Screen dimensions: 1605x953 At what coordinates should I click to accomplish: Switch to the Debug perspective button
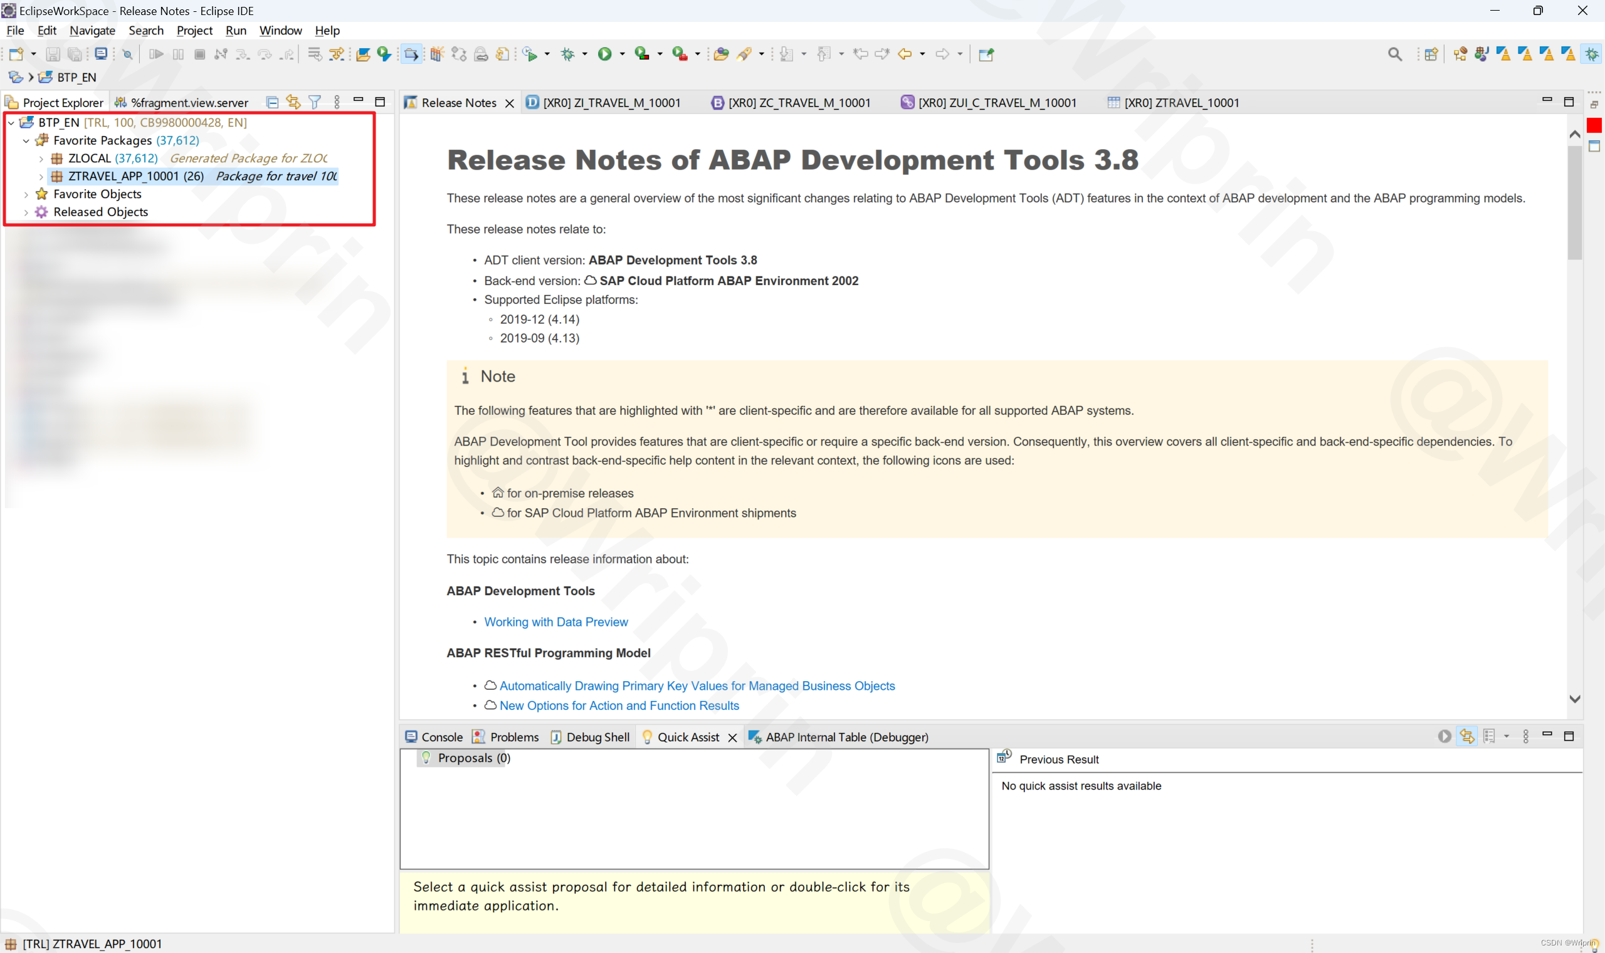point(1591,54)
